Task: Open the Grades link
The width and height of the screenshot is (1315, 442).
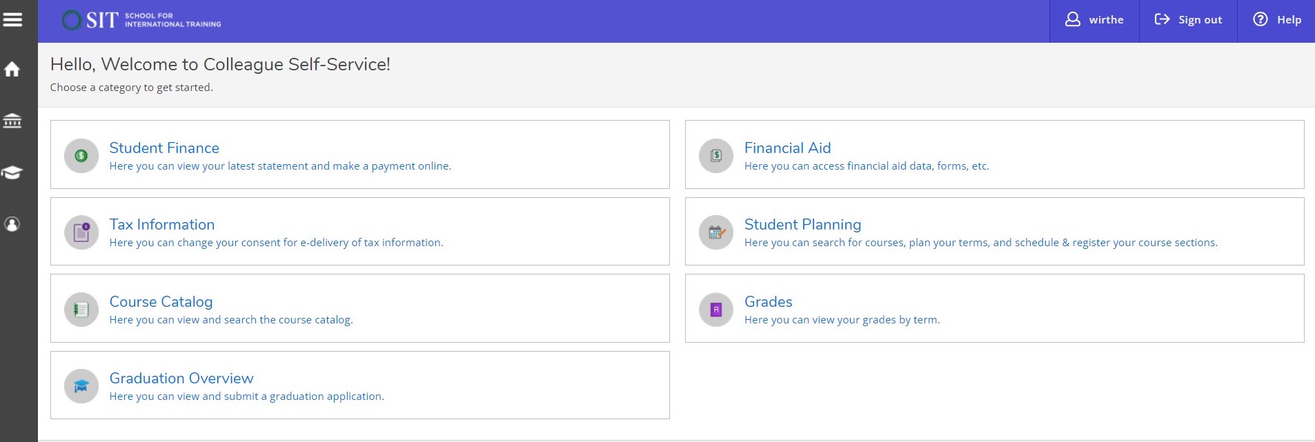Action: (768, 301)
